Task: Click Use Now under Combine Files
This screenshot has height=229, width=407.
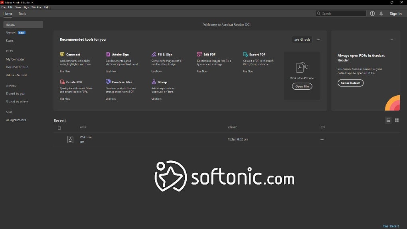Action: tap(111, 99)
